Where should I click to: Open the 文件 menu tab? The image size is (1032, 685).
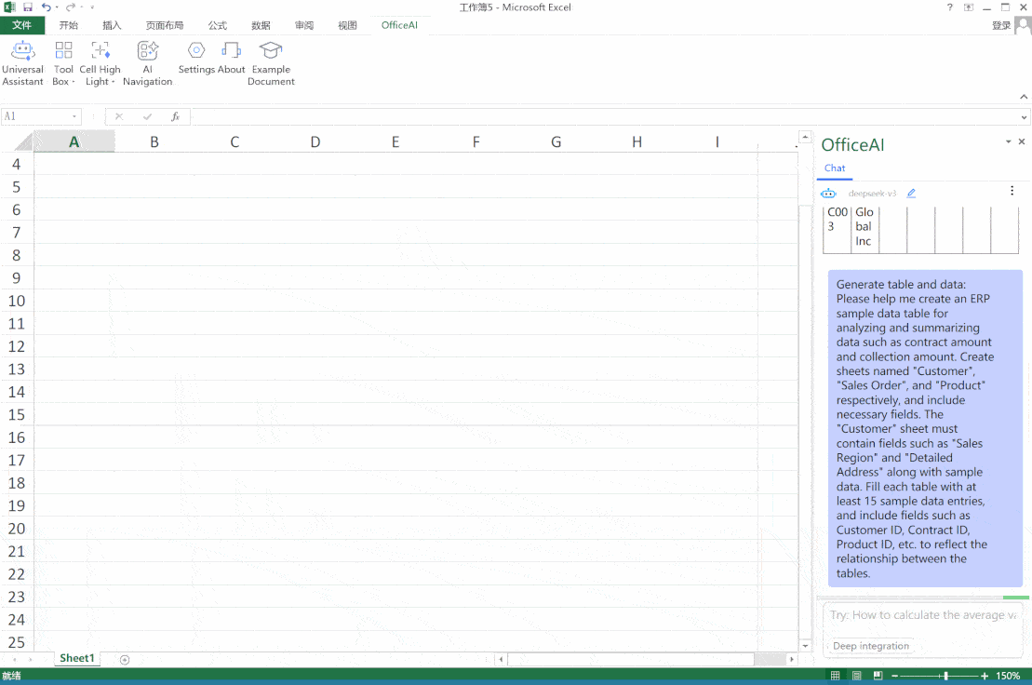tap(22, 25)
